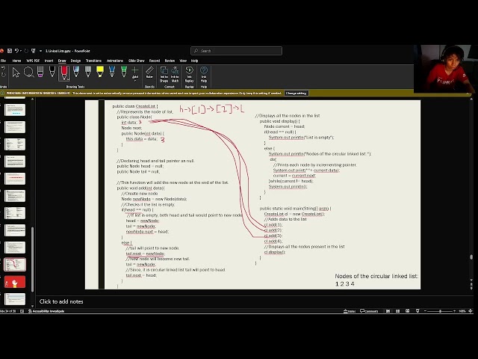Select the blue pen

[x=112, y=72]
